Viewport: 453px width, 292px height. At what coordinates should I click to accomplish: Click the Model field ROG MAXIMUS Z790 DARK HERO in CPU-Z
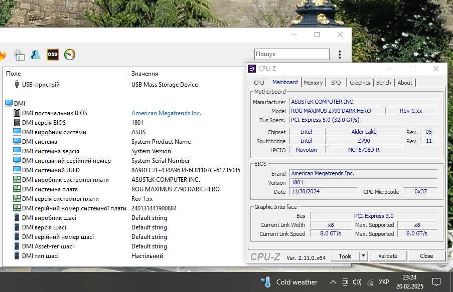pos(337,111)
